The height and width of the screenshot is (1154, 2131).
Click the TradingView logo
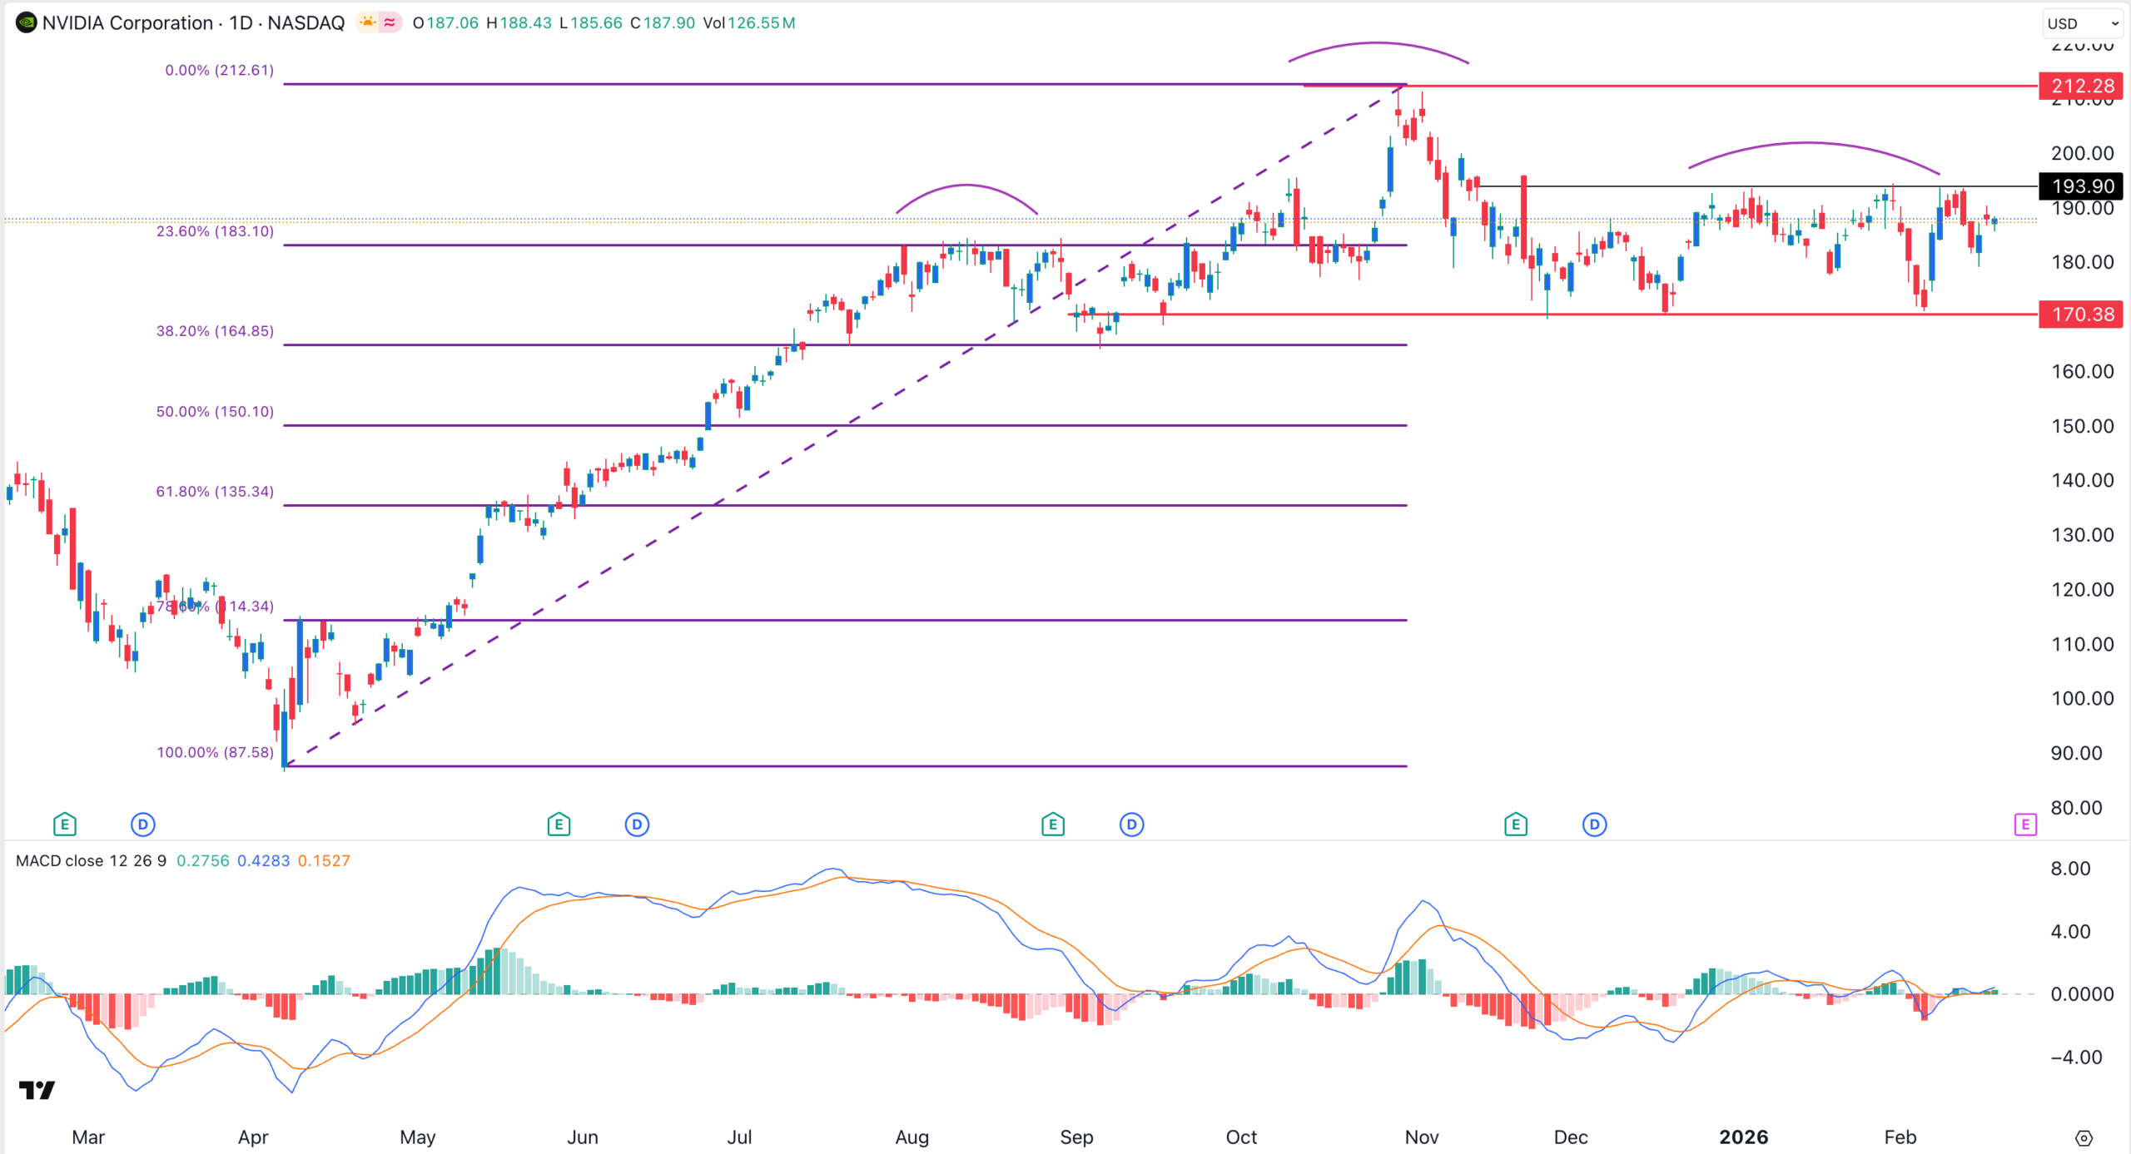pos(37,1090)
